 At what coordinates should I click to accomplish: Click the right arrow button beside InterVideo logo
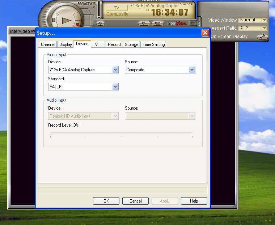[x=193, y=23]
